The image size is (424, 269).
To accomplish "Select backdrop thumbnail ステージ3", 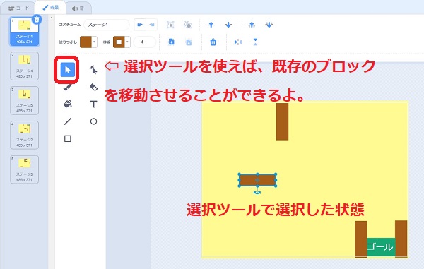I will (24, 169).
